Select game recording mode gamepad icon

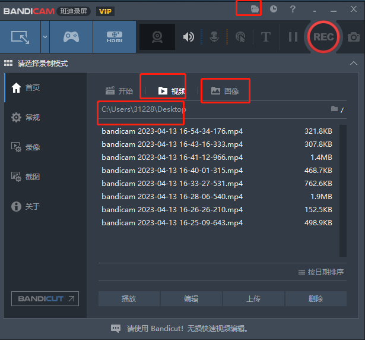point(71,37)
